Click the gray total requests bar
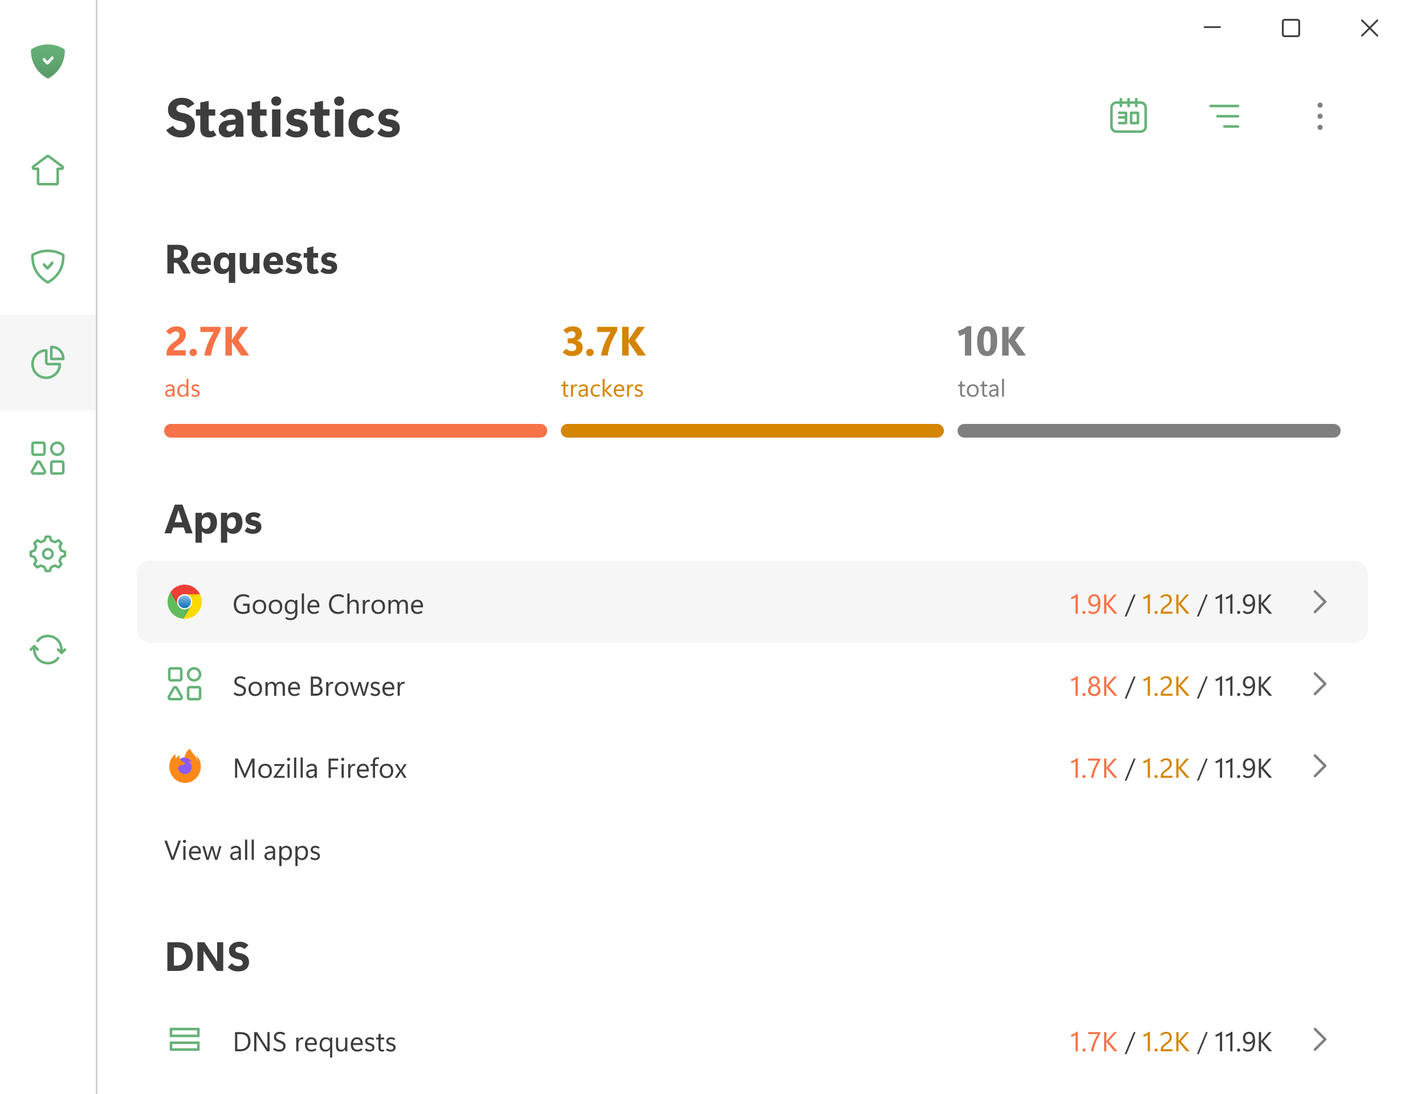The height and width of the screenshot is (1094, 1409). pos(1149,431)
